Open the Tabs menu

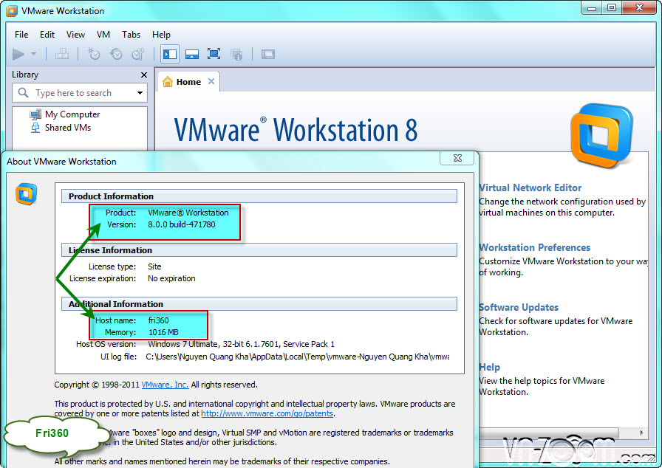[132, 35]
